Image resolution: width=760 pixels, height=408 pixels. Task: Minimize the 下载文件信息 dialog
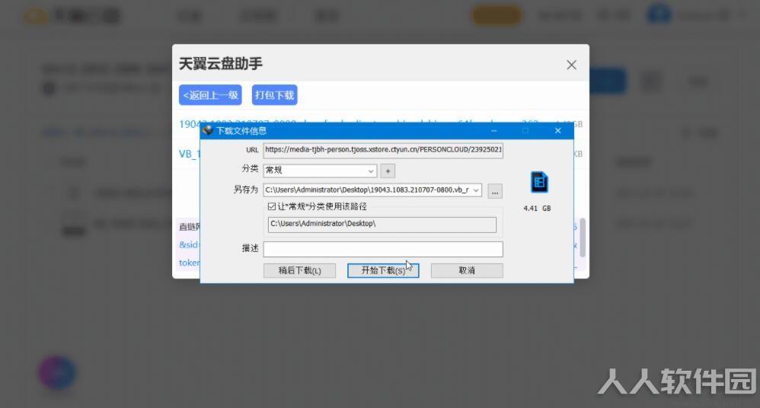493,131
